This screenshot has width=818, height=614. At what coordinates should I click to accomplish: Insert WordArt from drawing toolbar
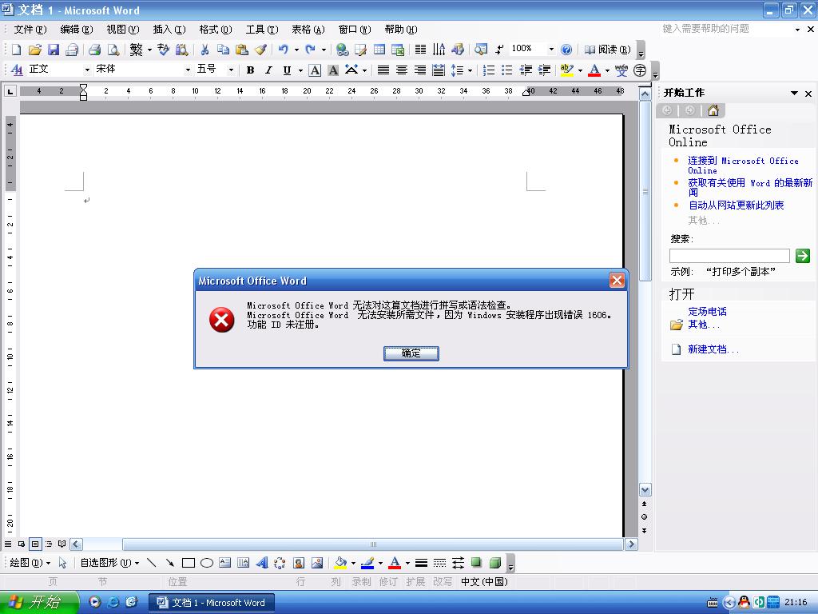[x=262, y=563]
